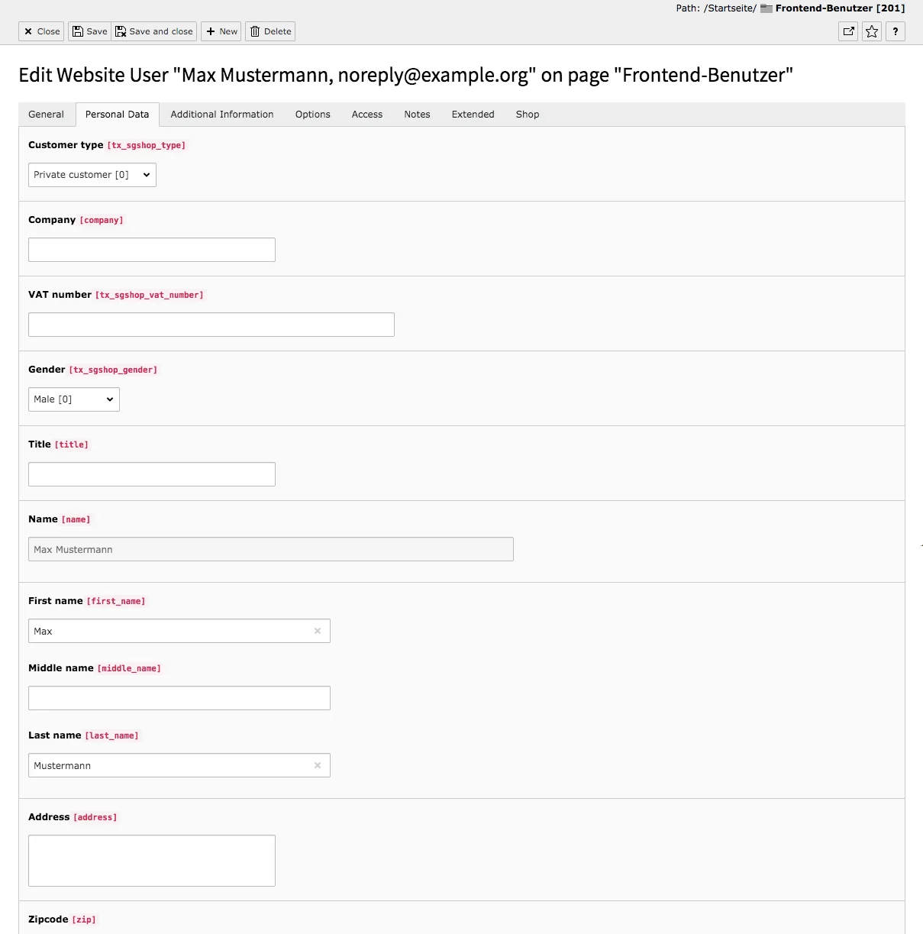Delete the record via the trash icon
Image resolution: width=923 pixels, height=934 pixels.
269,31
